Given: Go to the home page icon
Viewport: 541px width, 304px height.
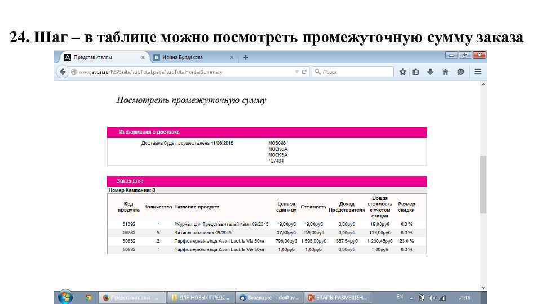Looking at the screenshot, I should point(445,71).
